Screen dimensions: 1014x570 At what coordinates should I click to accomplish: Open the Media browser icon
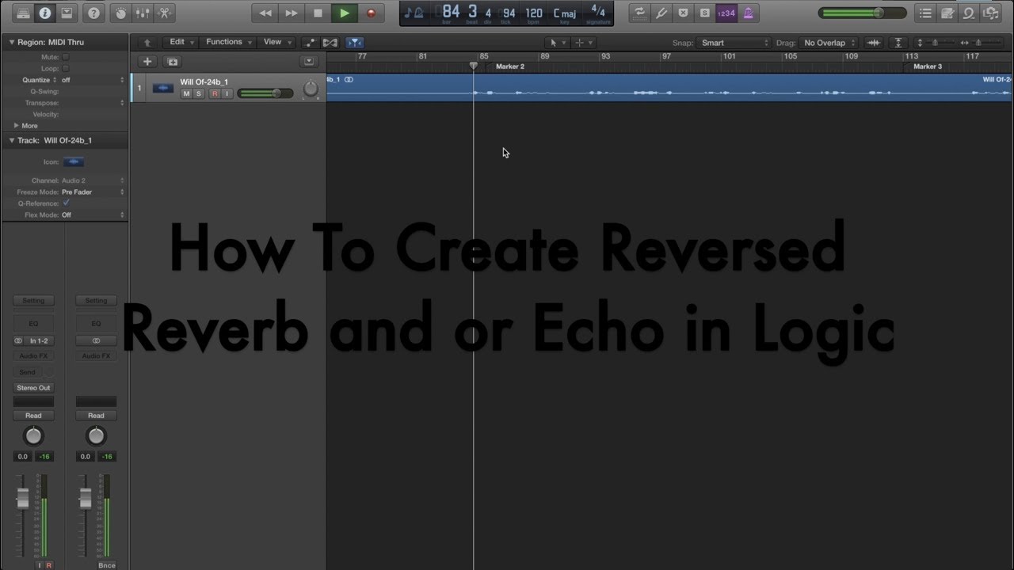coord(990,13)
